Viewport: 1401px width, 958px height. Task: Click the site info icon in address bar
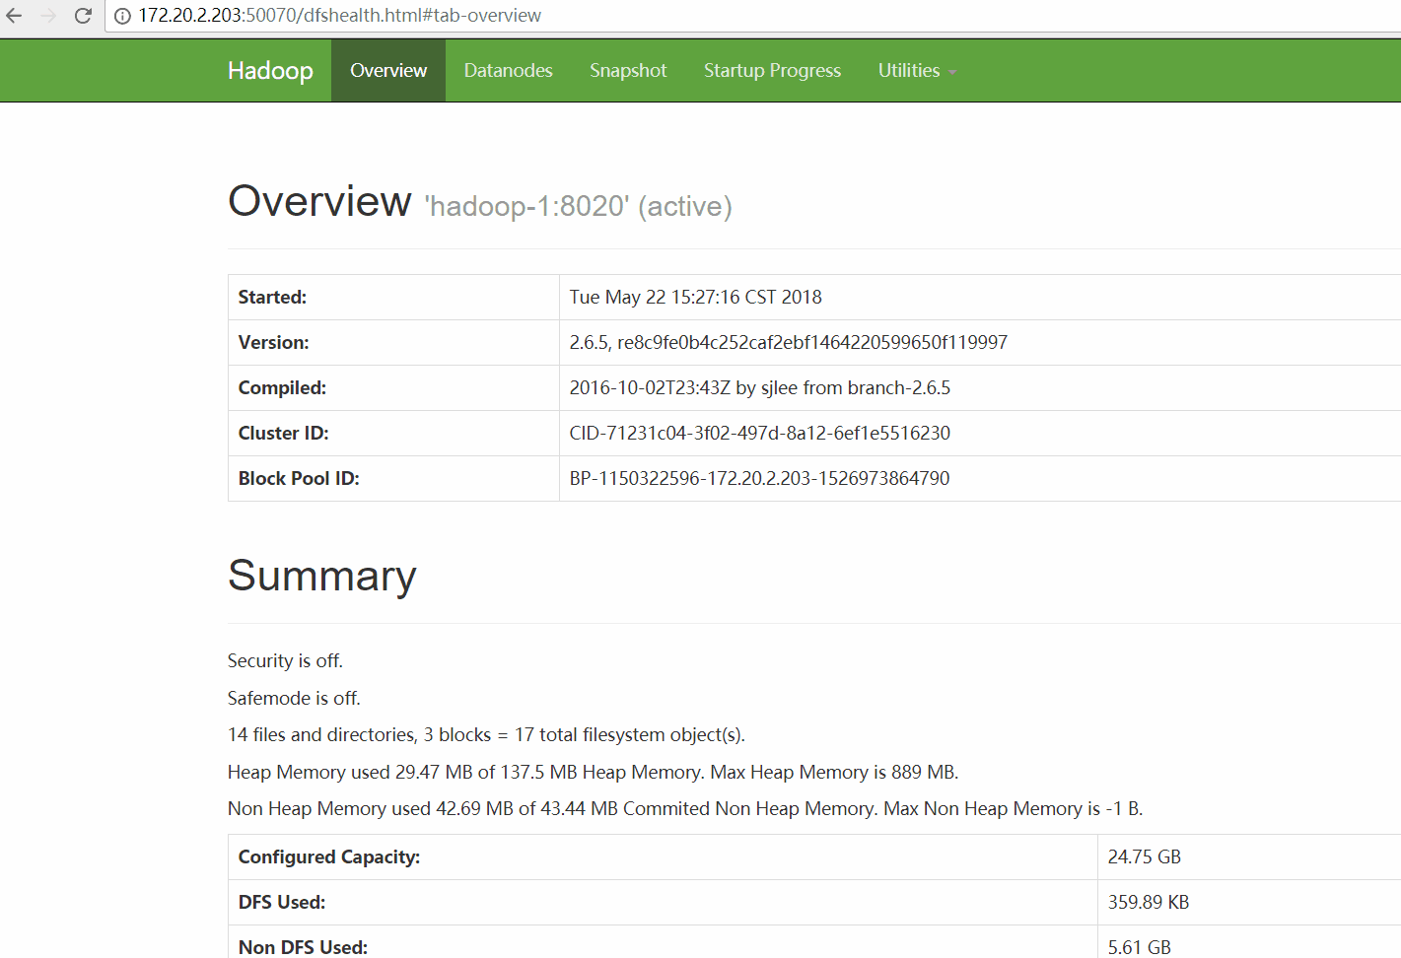(122, 16)
